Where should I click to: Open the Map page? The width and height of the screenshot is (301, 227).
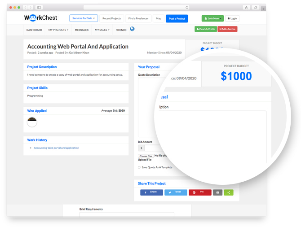coord(159,18)
